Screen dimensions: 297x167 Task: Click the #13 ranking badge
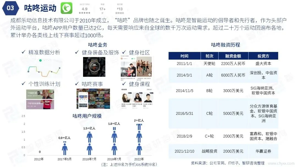tap(120, 9)
